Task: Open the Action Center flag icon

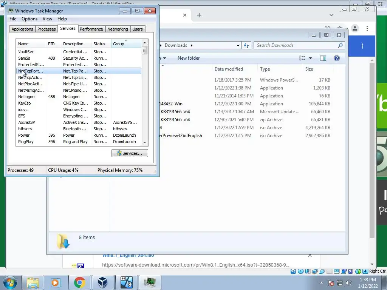Action: [331, 283]
